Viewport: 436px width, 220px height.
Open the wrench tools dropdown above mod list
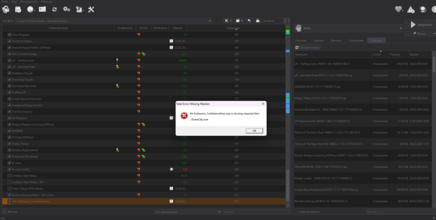click(228, 21)
